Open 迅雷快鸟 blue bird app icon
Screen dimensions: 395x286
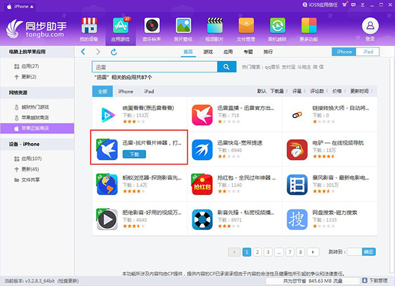[x=202, y=150]
